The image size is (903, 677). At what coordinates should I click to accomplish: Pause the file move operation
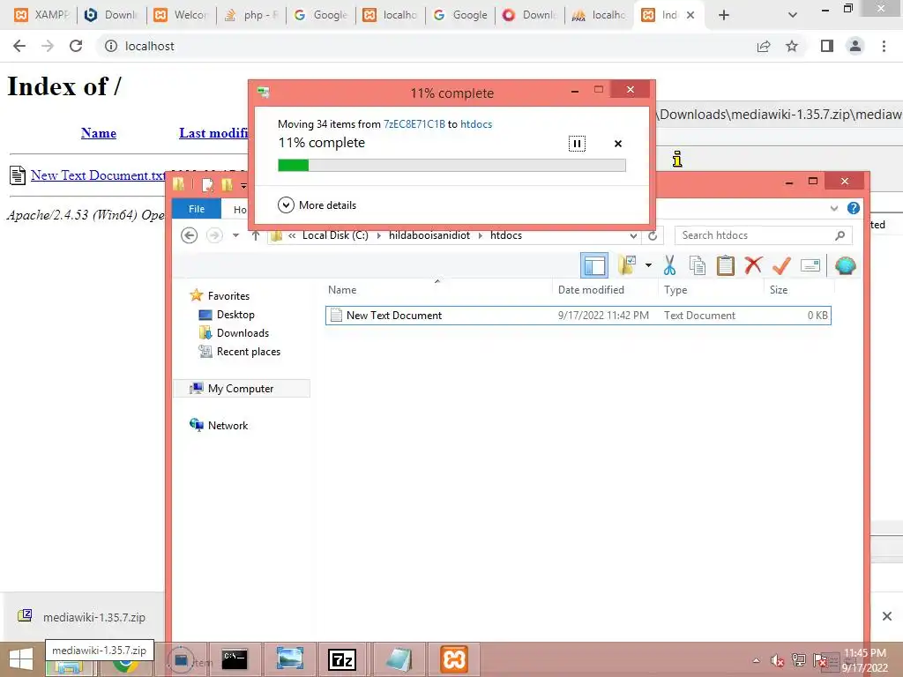pos(577,144)
